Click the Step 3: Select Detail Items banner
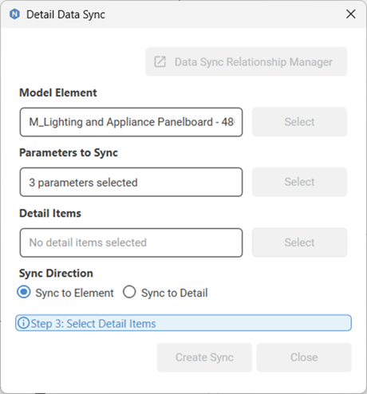The width and height of the screenshot is (367, 394). point(183,323)
